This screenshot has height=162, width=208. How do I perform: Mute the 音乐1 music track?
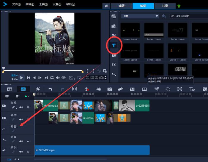point(21,152)
